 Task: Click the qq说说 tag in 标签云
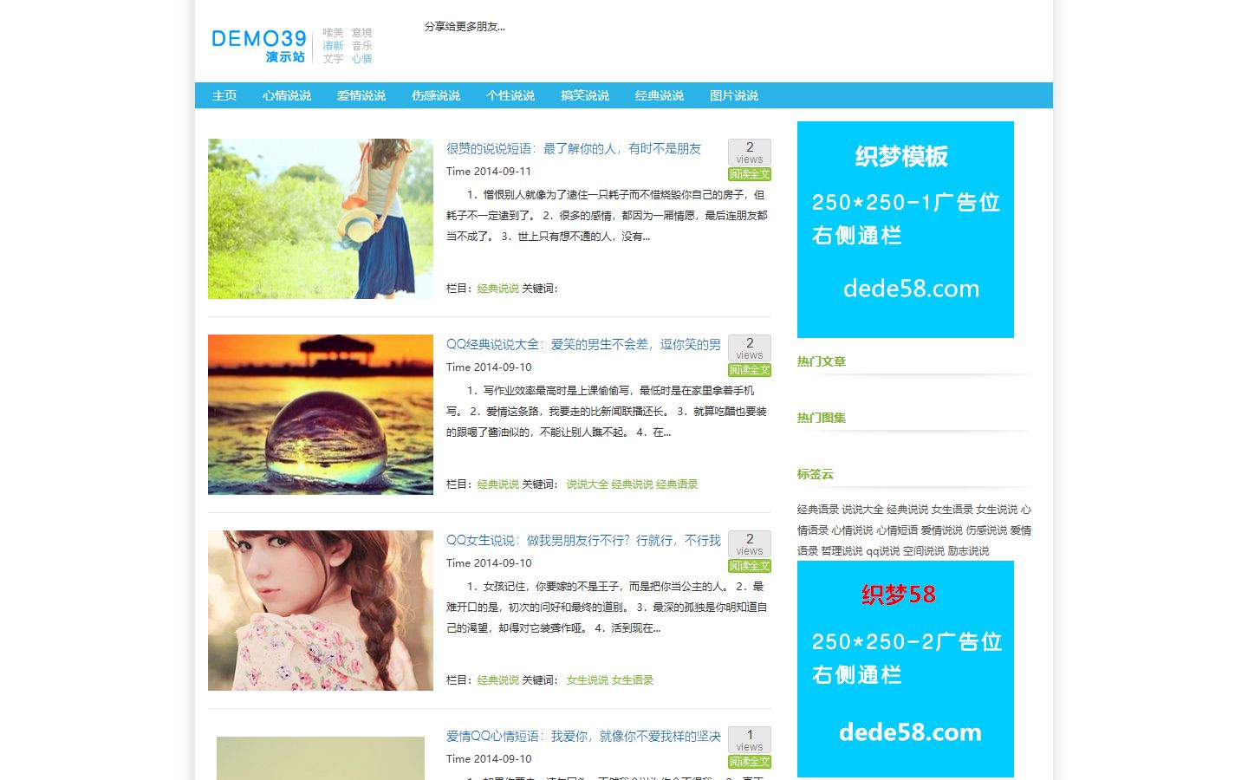pyautogui.click(x=883, y=551)
